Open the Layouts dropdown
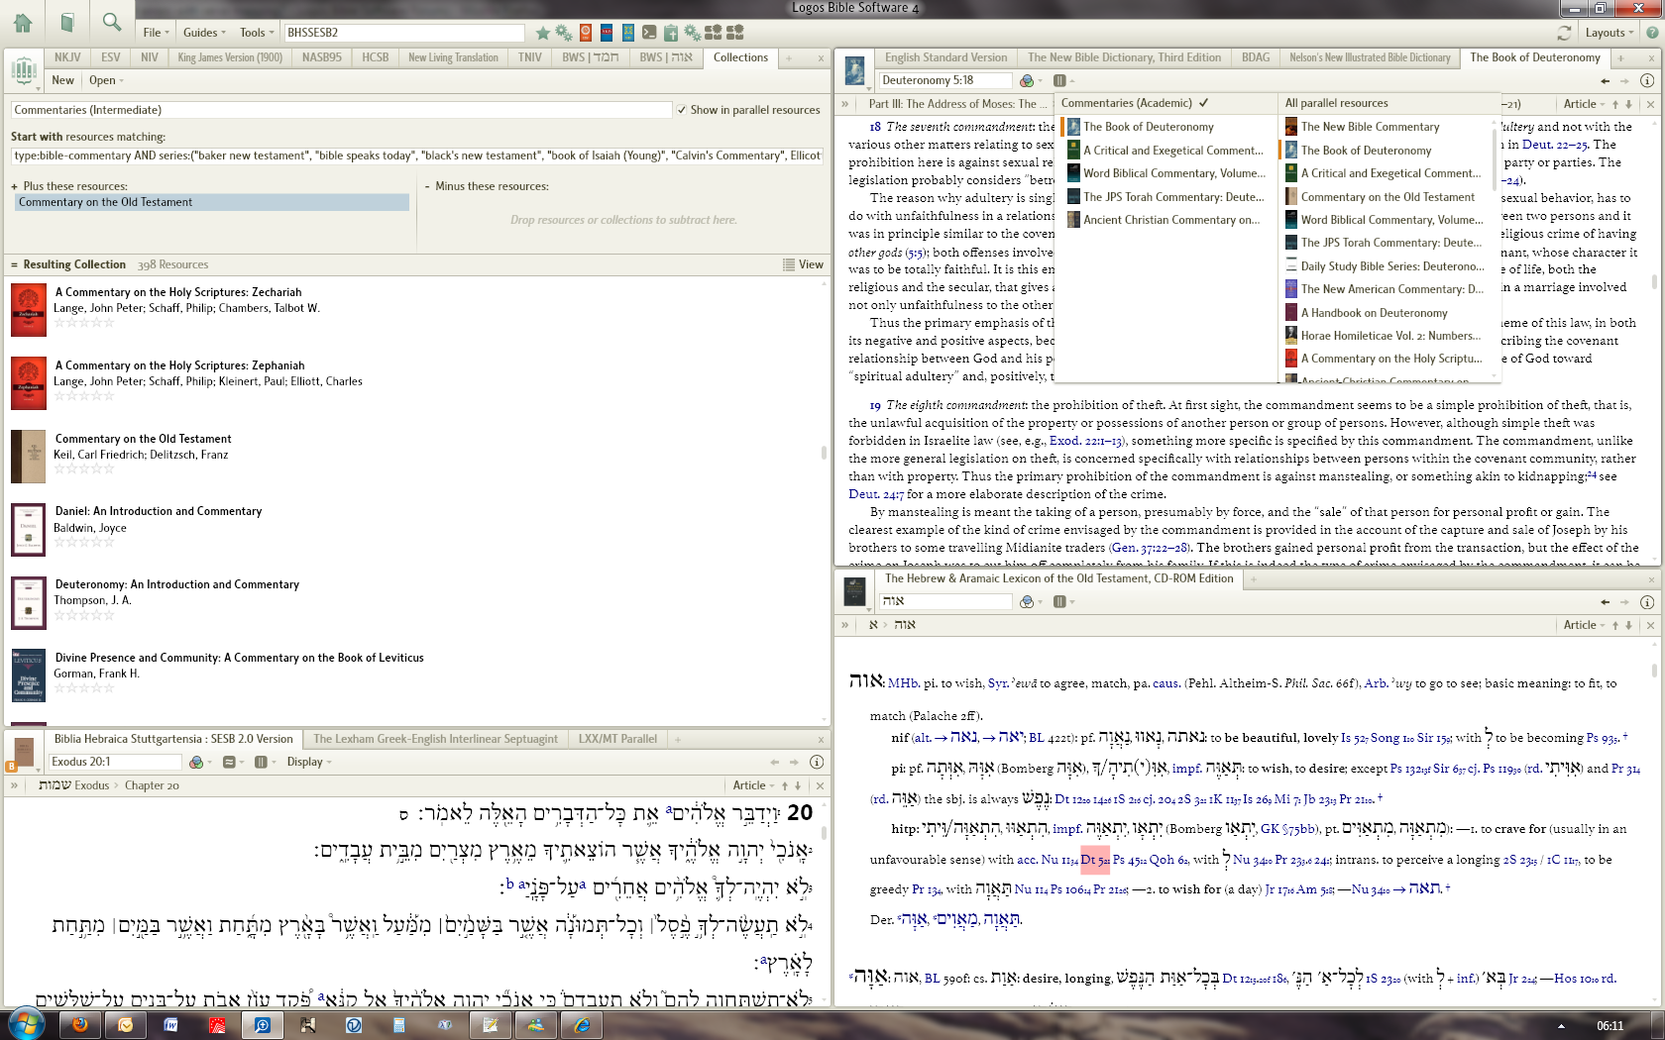 tap(1609, 33)
